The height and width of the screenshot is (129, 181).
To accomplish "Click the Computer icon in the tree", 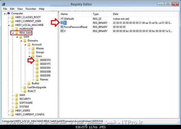I will [9, 13].
